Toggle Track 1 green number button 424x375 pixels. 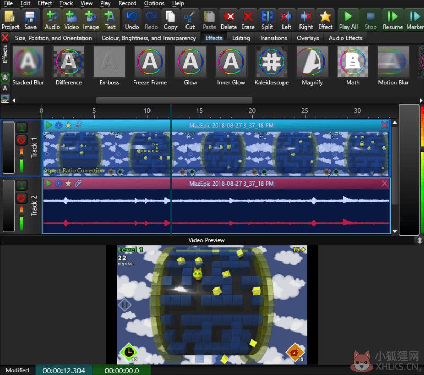click(21, 127)
